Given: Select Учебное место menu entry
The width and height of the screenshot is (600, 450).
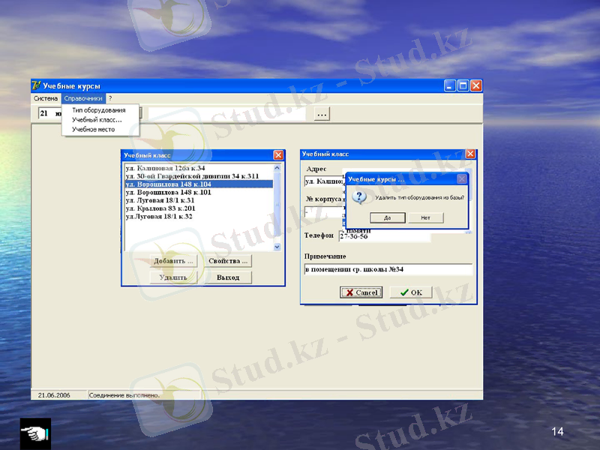Looking at the screenshot, I should click(93, 130).
